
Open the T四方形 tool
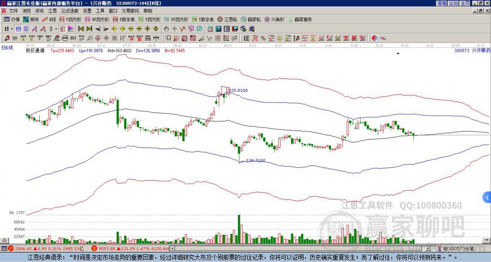click(150, 19)
